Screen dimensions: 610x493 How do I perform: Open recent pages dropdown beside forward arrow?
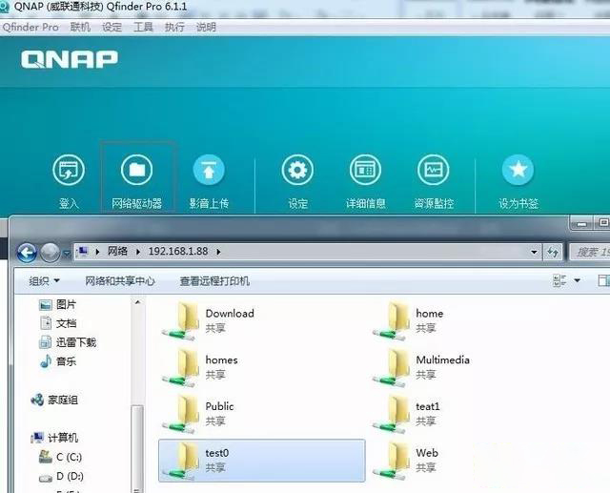click(x=66, y=254)
